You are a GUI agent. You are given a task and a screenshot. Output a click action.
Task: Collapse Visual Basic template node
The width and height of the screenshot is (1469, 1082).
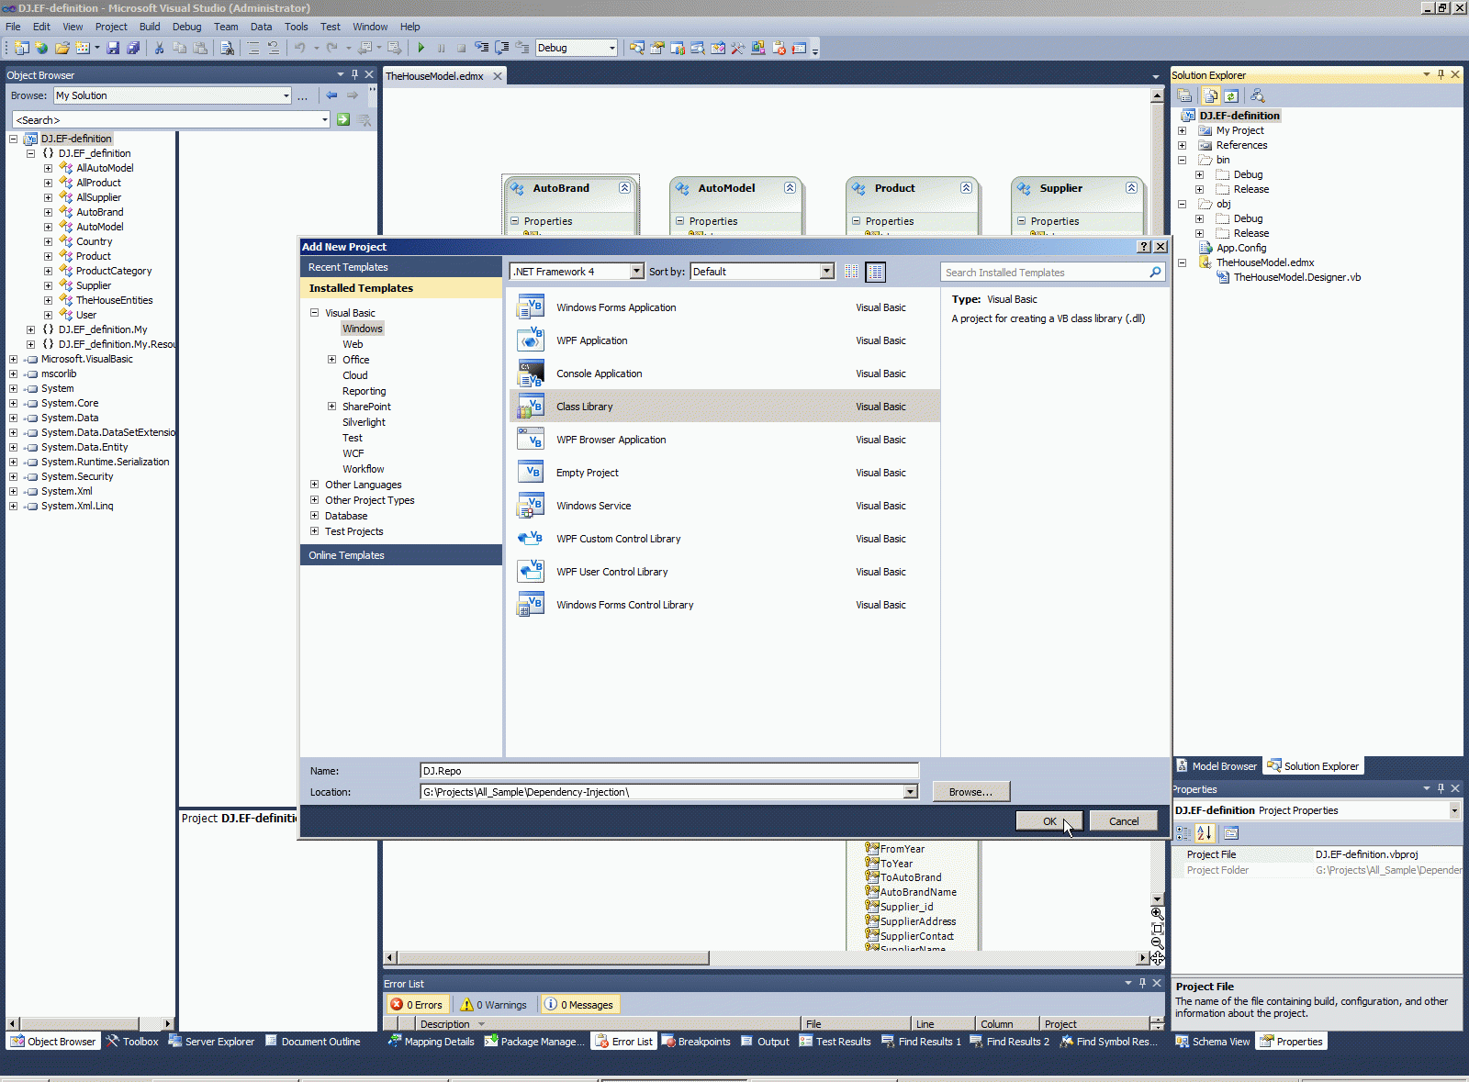[x=314, y=313]
